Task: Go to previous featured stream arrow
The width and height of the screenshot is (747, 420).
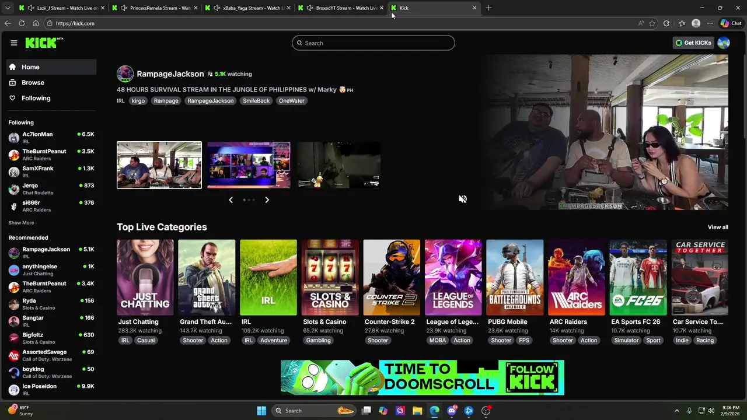Action: 231,199
